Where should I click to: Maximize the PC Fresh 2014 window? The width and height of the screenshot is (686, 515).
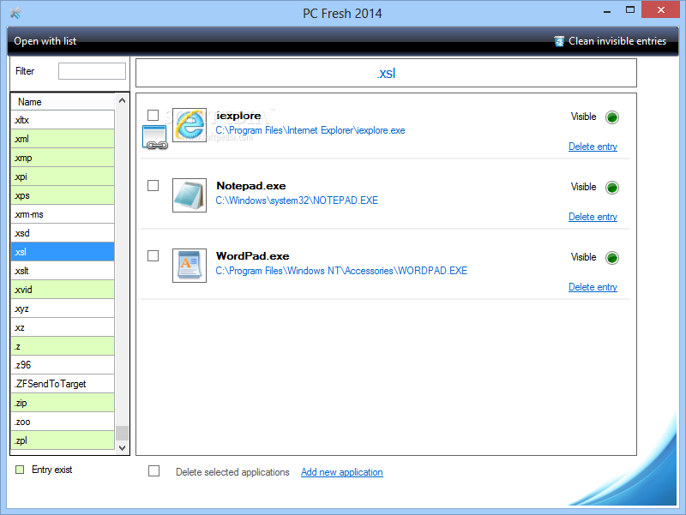(630, 10)
